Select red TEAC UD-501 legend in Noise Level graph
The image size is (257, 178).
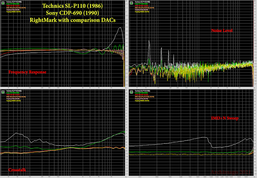(141, 6)
